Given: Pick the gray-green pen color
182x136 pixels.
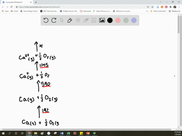Looking at the screenshot, I should click(x=126, y=20).
